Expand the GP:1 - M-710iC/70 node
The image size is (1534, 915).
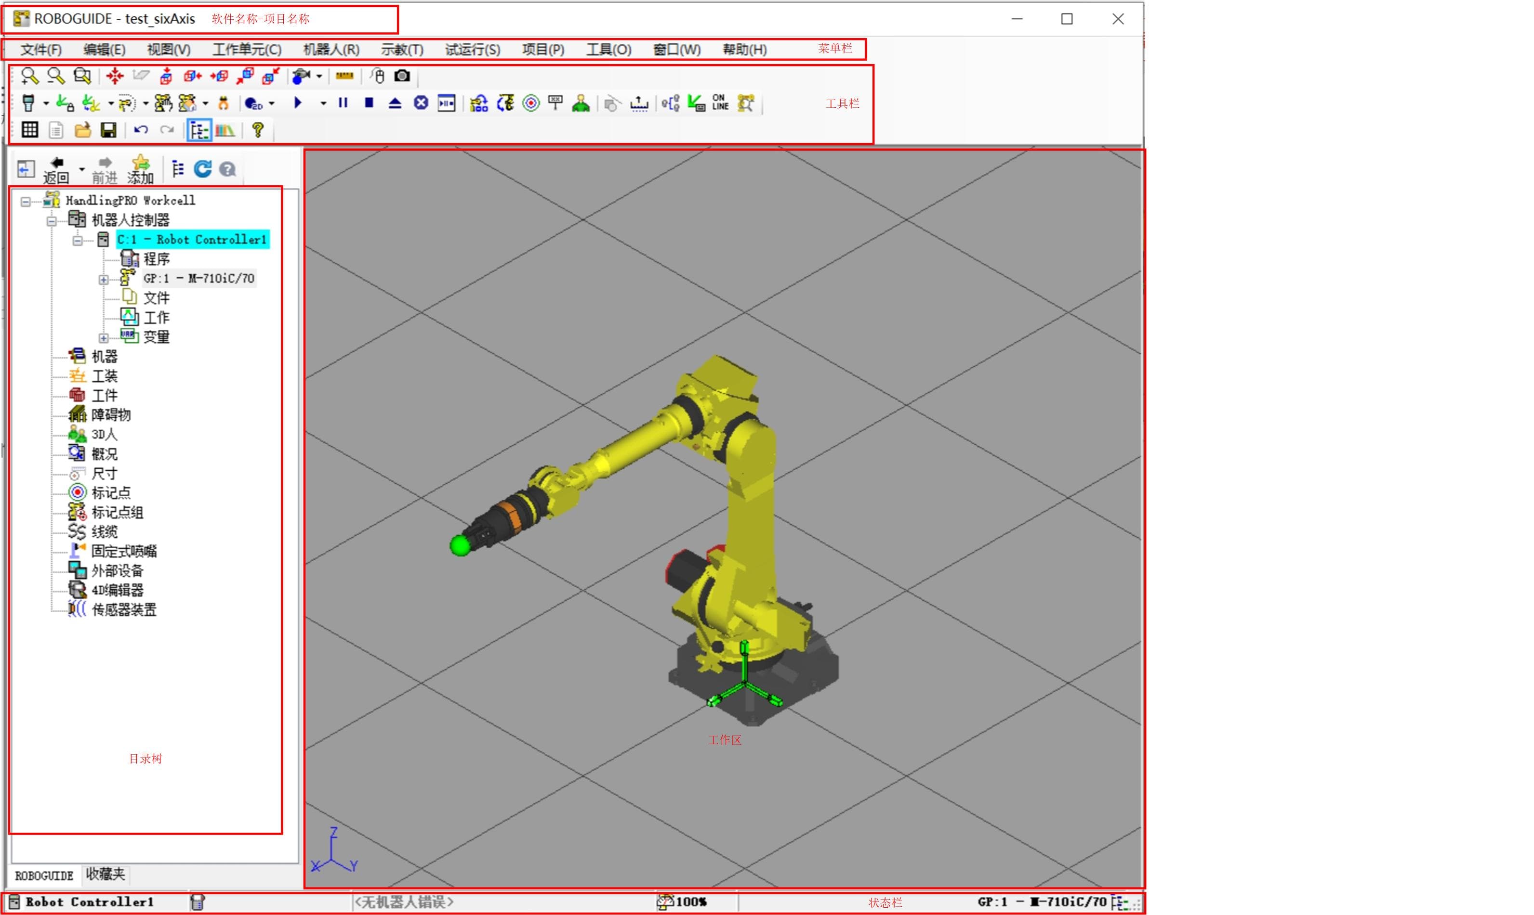coord(104,279)
